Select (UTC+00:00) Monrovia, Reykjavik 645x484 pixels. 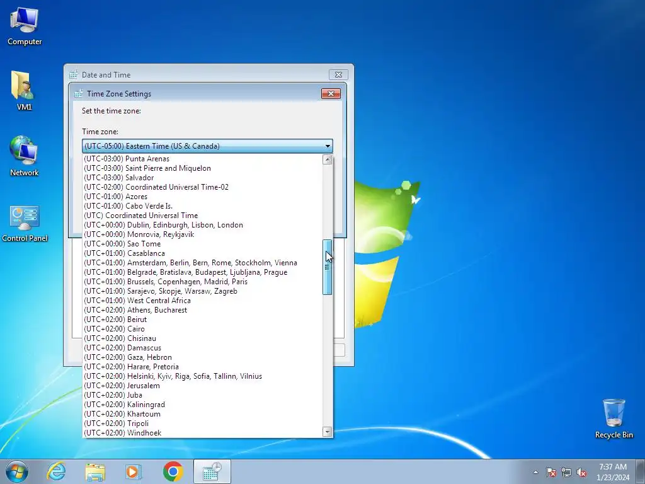203,234
